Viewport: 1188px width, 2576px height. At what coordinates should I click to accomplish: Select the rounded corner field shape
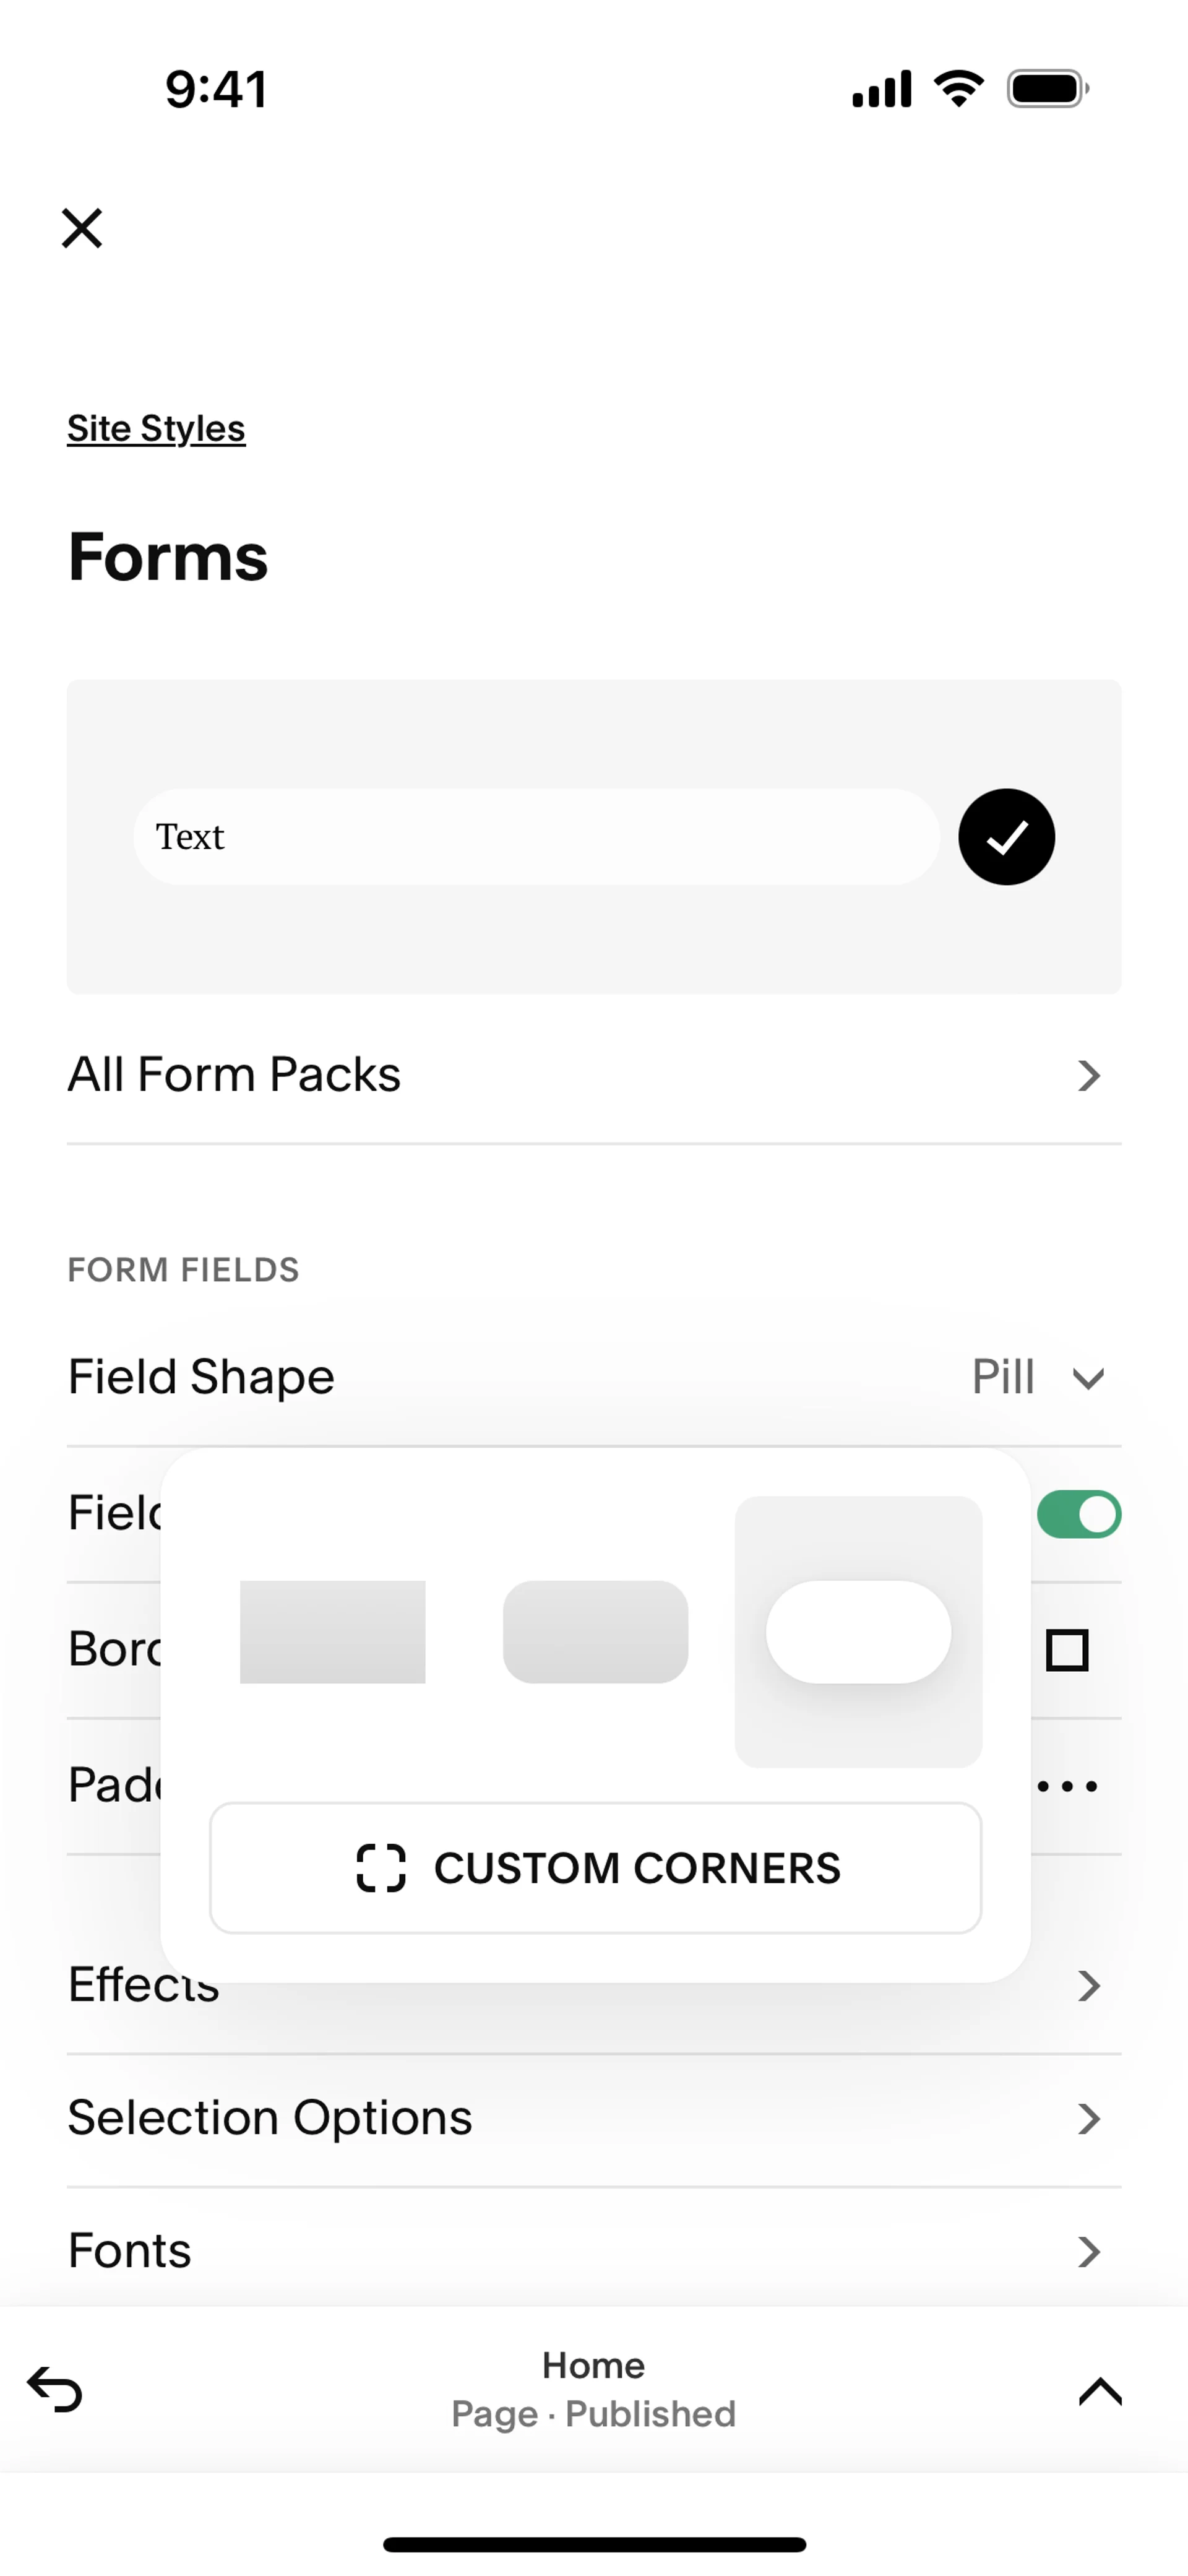[595, 1632]
